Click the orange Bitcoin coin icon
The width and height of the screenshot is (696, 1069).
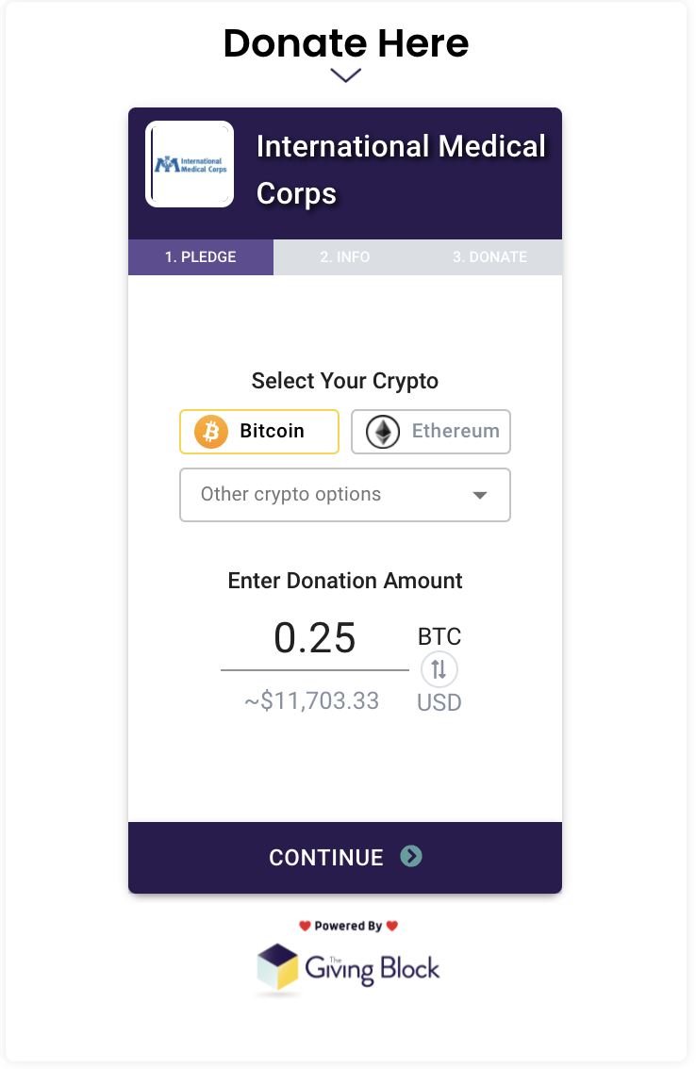coord(211,432)
